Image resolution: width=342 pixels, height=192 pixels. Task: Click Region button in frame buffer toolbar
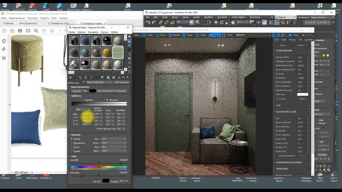tap(215, 35)
